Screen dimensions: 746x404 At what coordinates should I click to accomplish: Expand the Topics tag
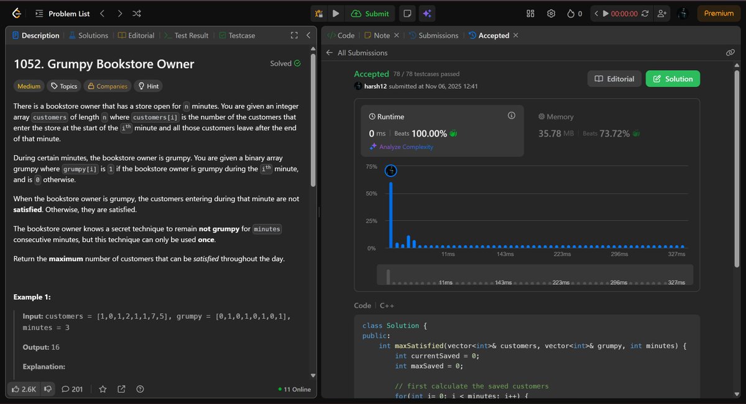pyautogui.click(x=64, y=86)
